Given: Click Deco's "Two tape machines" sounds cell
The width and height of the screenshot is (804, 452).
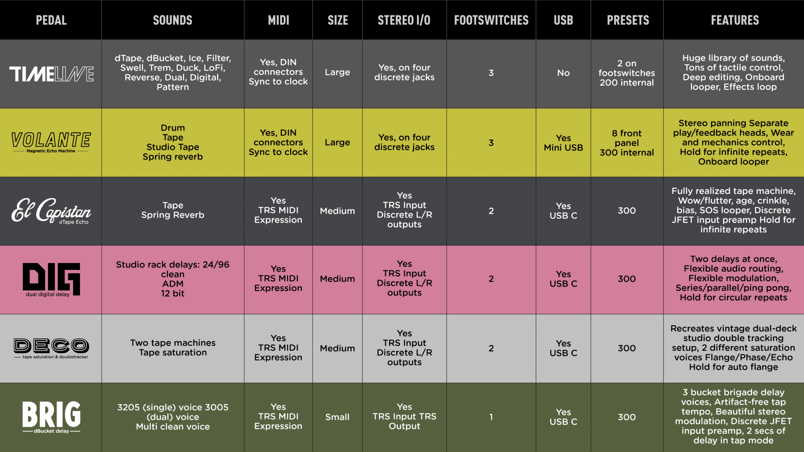Looking at the screenshot, I should tap(173, 348).
